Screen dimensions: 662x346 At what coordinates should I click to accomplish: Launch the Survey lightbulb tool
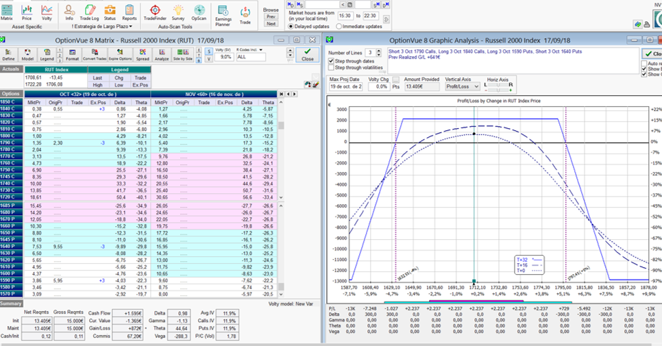[178, 12]
